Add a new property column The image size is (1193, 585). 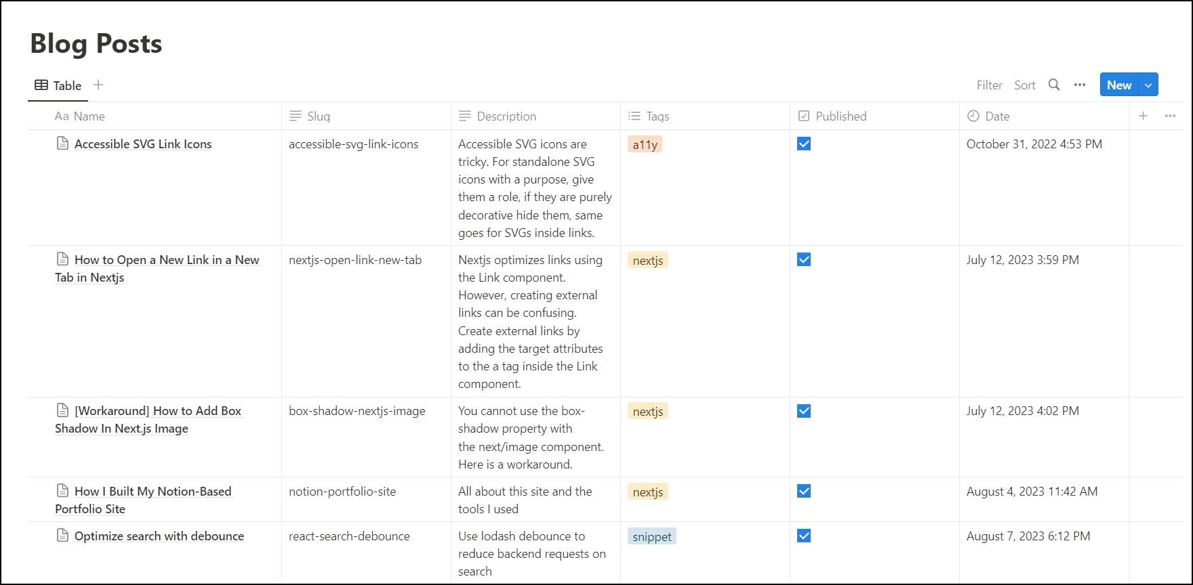[1143, 116]
